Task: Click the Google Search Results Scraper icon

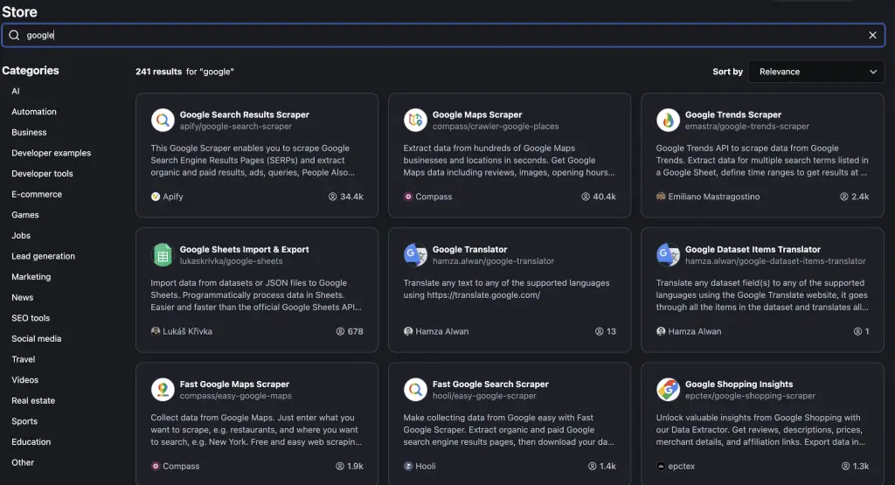Action: click(x=163, y=120)
